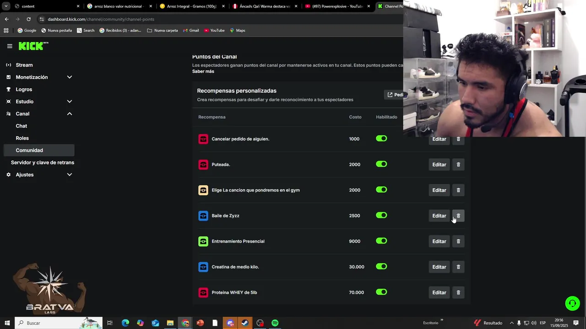Click the green Entrenamiento Presencial icon
The width and height of the screenshot is (586, 329).
pos(203,241)
